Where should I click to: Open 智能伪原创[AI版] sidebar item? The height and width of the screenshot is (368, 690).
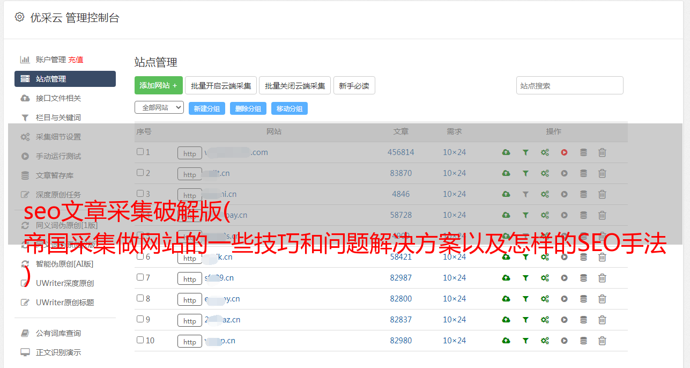[64, 264]
